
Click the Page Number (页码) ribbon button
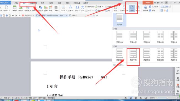pos(132,8)
